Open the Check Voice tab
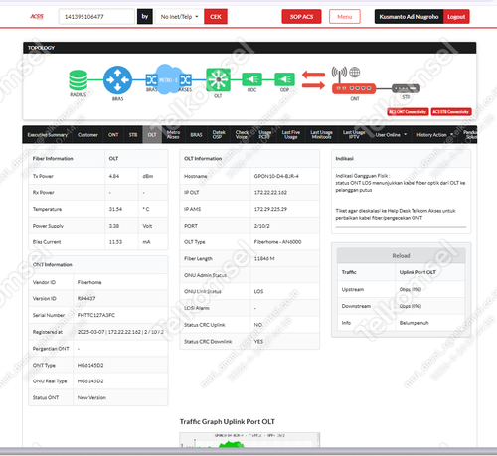This screenshot has height=456, width=497. coord(242,134)
